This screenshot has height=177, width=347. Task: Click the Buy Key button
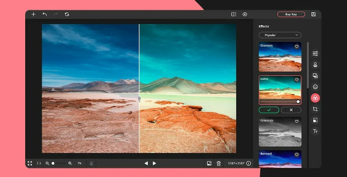[291, 14]
